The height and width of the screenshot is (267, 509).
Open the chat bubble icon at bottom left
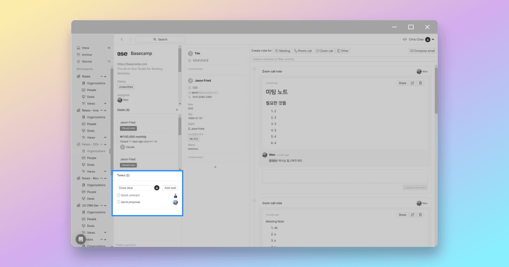coord(81,239)
